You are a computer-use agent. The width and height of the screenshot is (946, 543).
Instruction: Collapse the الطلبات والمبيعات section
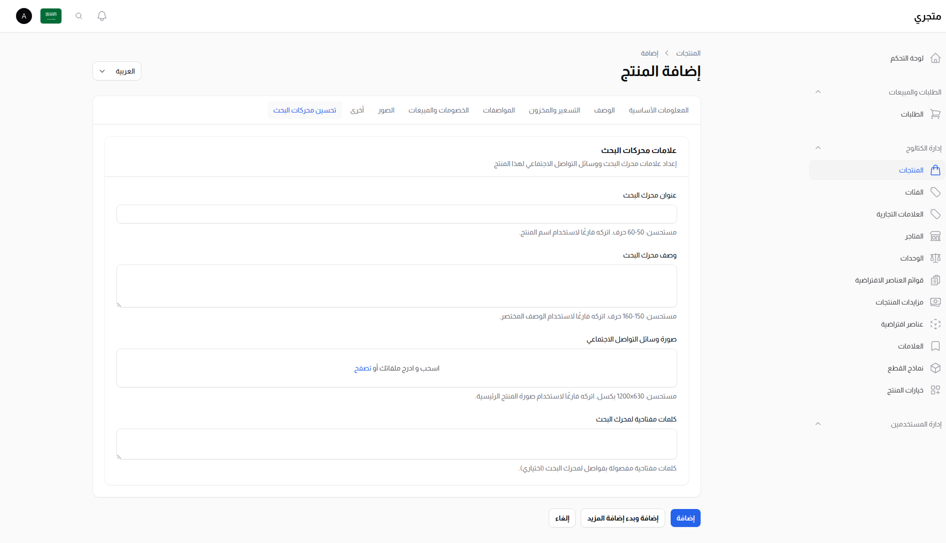pyautogui.click(x=818, y=91)
